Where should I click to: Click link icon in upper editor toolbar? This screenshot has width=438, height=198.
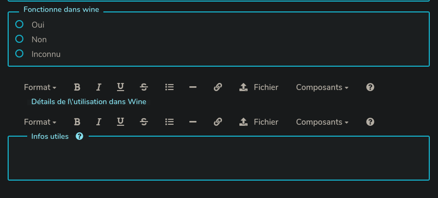pyautogui.click(x=218, y=87)
